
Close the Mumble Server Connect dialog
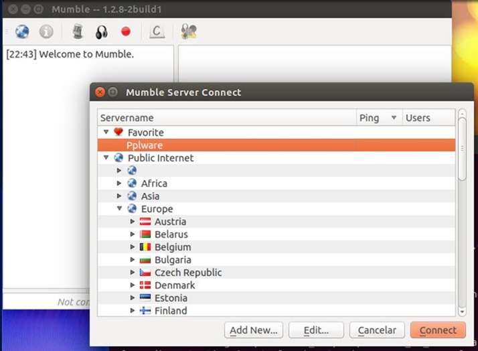tap(100, 92)
